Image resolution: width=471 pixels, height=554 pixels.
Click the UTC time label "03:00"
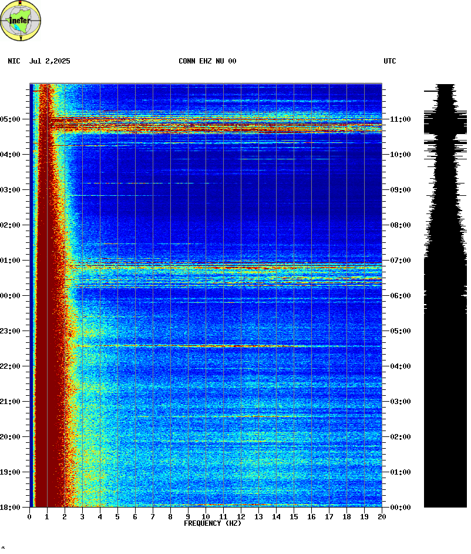point(401,402)
